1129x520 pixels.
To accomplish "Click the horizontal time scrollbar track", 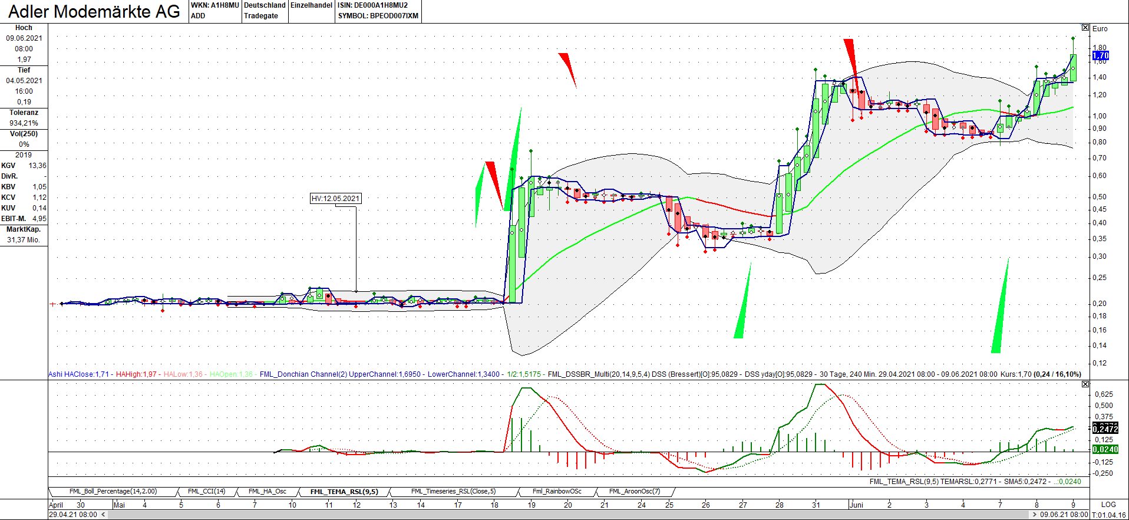I will (569, 515).
